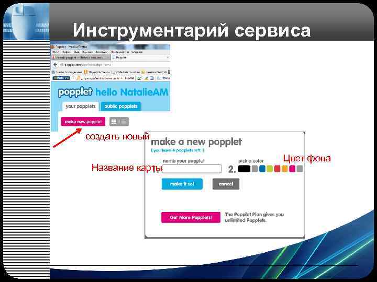Open the Журнал menu

click(x=87, y=52)
